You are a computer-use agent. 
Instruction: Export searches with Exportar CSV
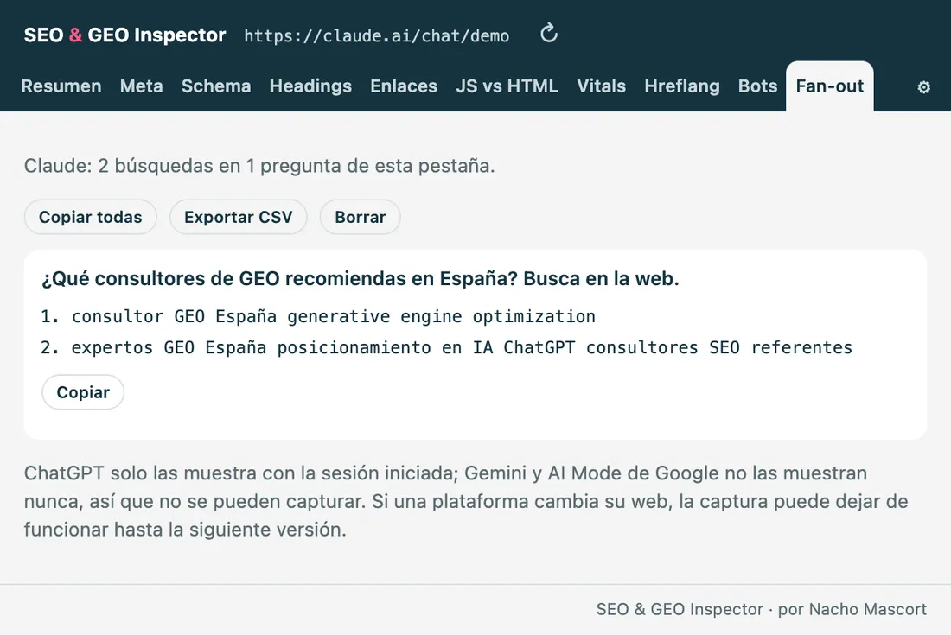click(239, 217)
